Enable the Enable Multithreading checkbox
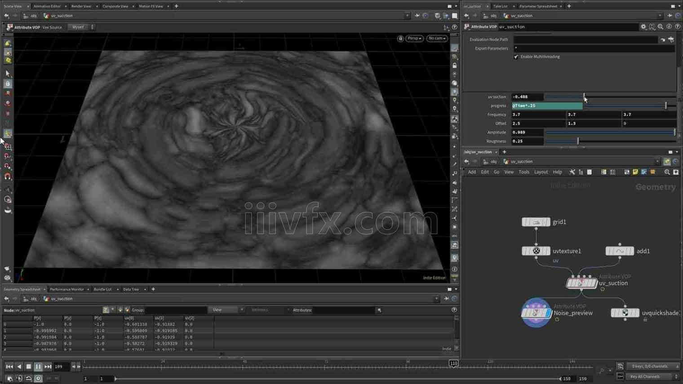Image resolution: width=683 pixels, height=384 pixels. [x=516, y=57]
